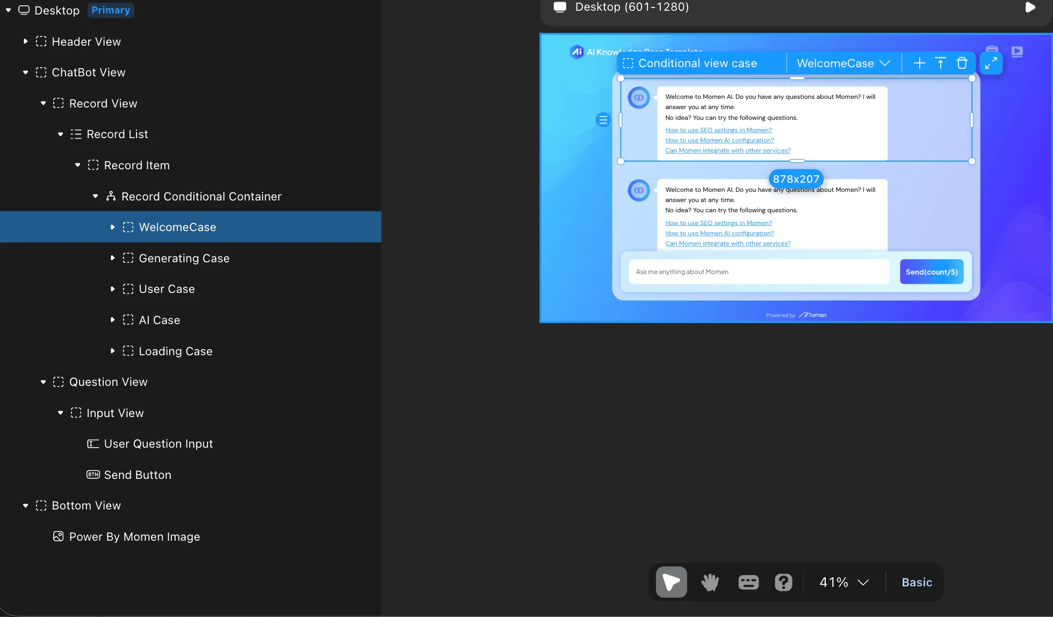Click first 'How to use SEO settings' link
Screen dimensions: 1053x617
point(718,130)
